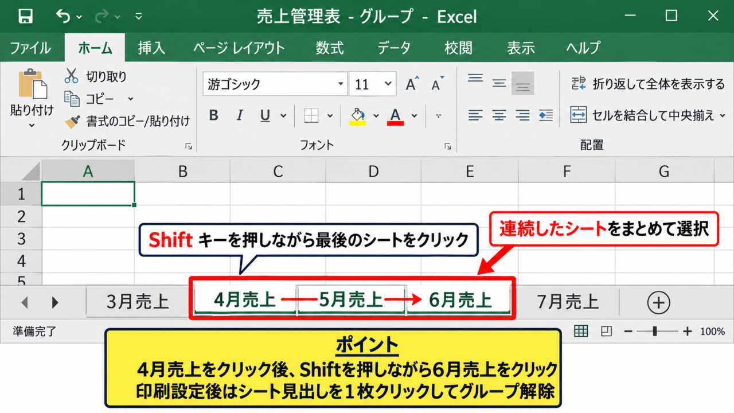734x413 pixels.
Task: Switch to Page Layout view icon in status bar
Action: pyautogui.click(x=606, y=331)
